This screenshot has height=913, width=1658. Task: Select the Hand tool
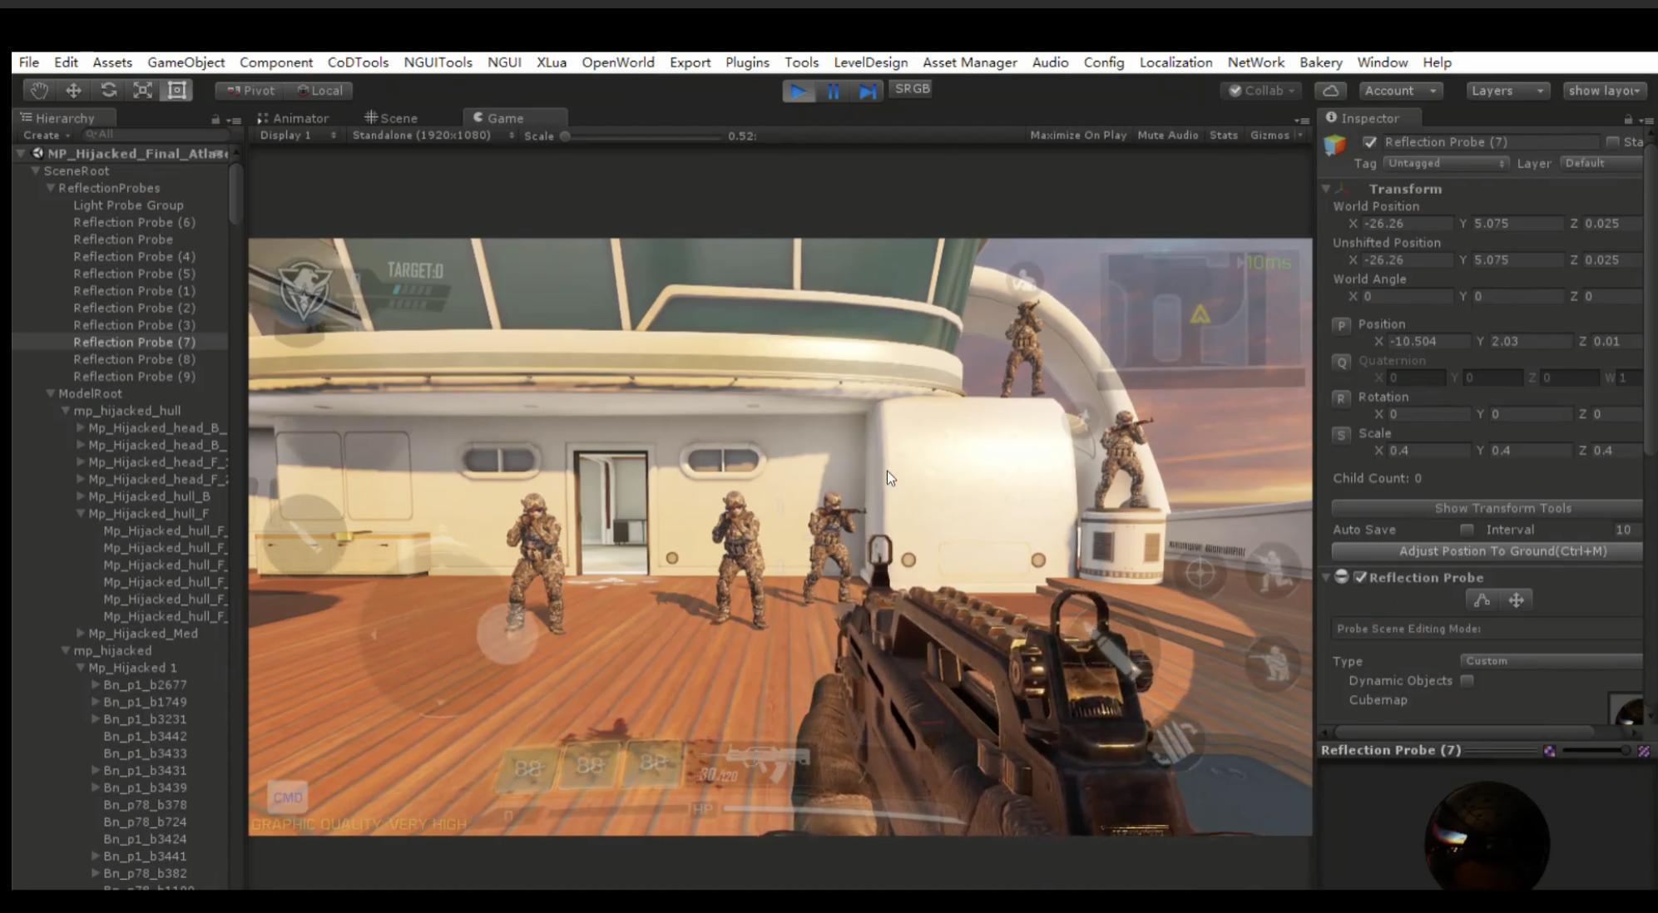pyautogui.click(x=39, y=91)
